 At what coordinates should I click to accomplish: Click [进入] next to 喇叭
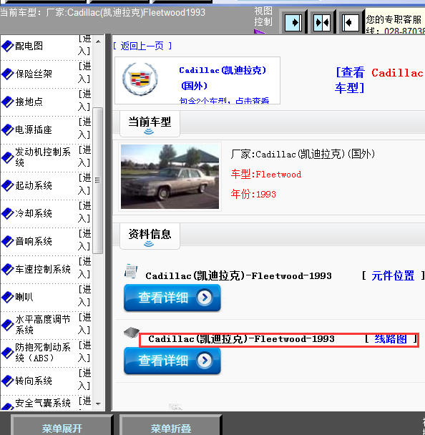point(84,295)
